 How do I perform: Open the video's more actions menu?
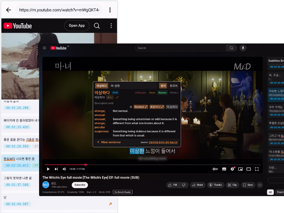coord(260,185)
